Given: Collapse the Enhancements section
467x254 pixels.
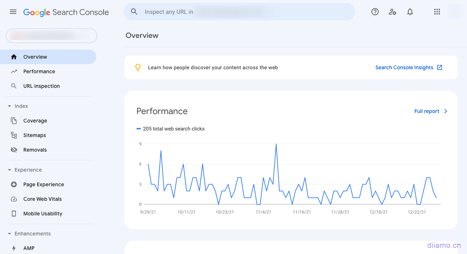Looking at the screenshot, I should [9, 234].
